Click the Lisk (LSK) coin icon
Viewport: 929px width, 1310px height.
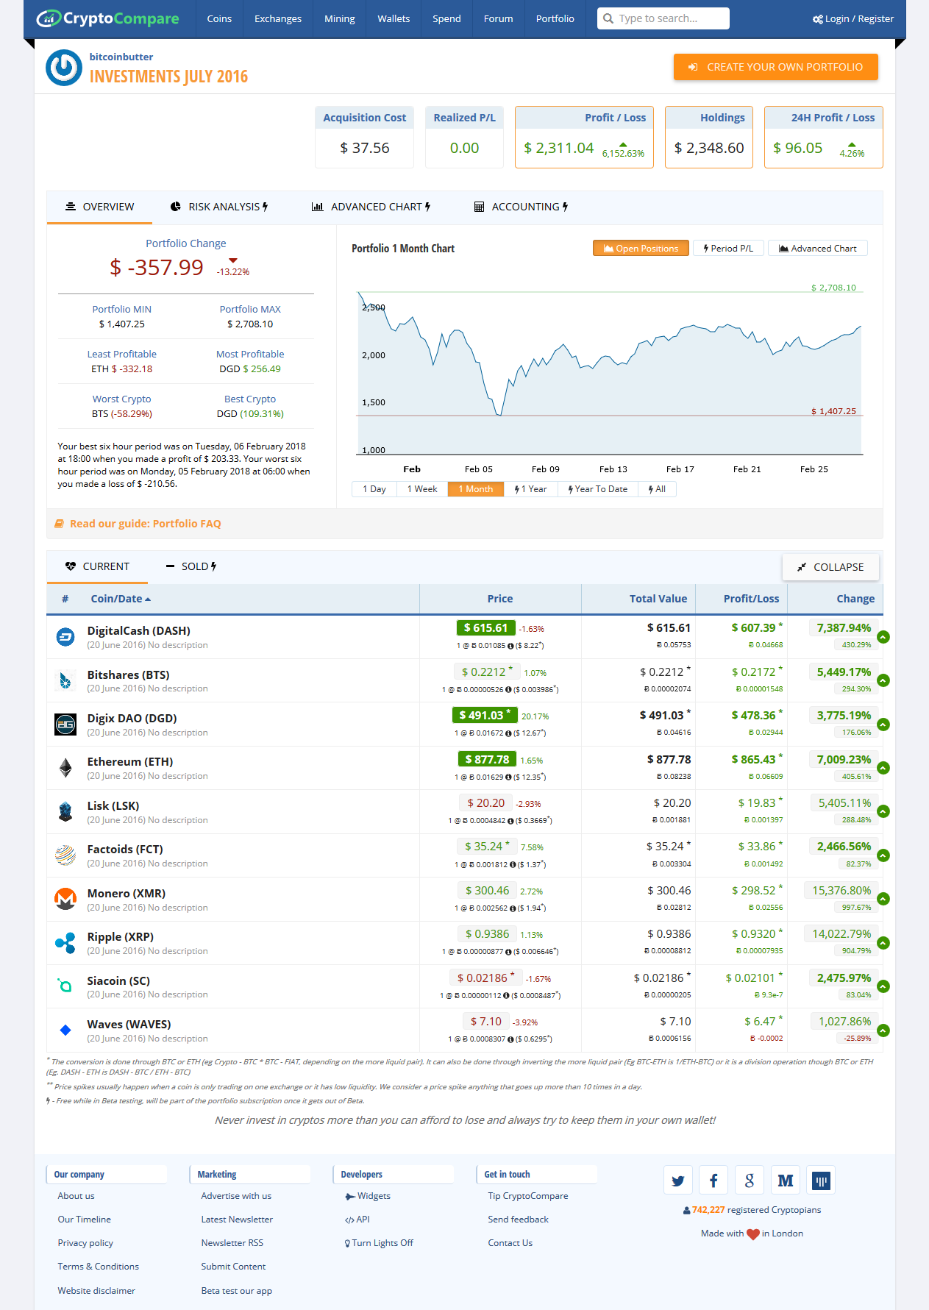(65, 812)
